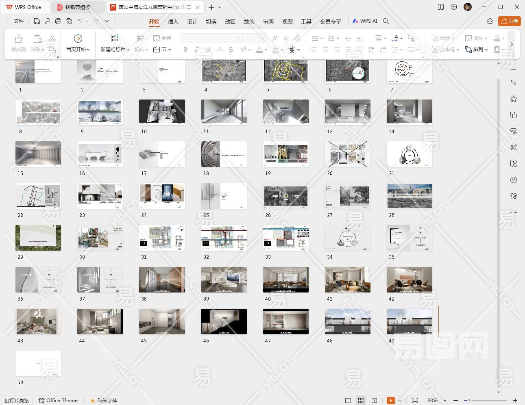Expand the 33% zoom level dropdown
The width and height of the screenshot is (525, 405).
(445, 401)
